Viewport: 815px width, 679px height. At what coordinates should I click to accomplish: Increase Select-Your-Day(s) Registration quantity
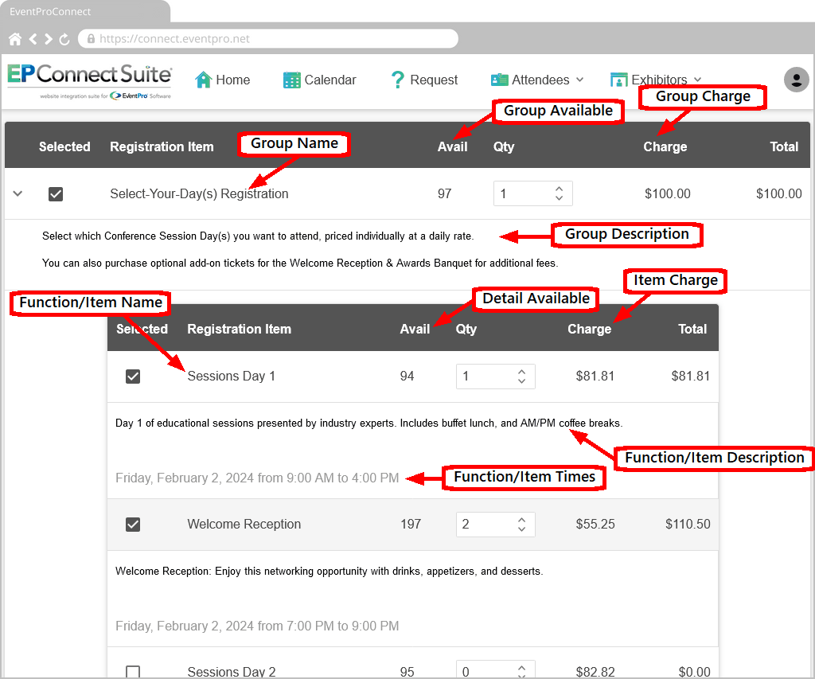click(x=559, y=189)
